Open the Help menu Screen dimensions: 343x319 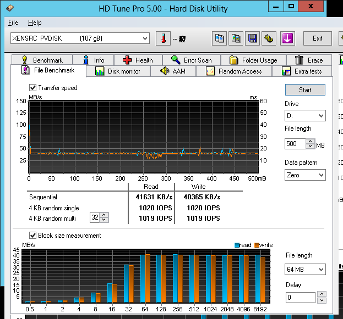point(35,23)
